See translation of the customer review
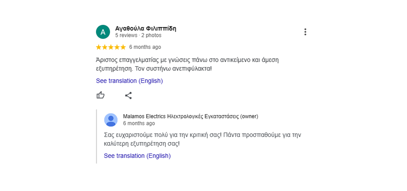The width and height of the screenshot is (407, 191). pos(129,81)
